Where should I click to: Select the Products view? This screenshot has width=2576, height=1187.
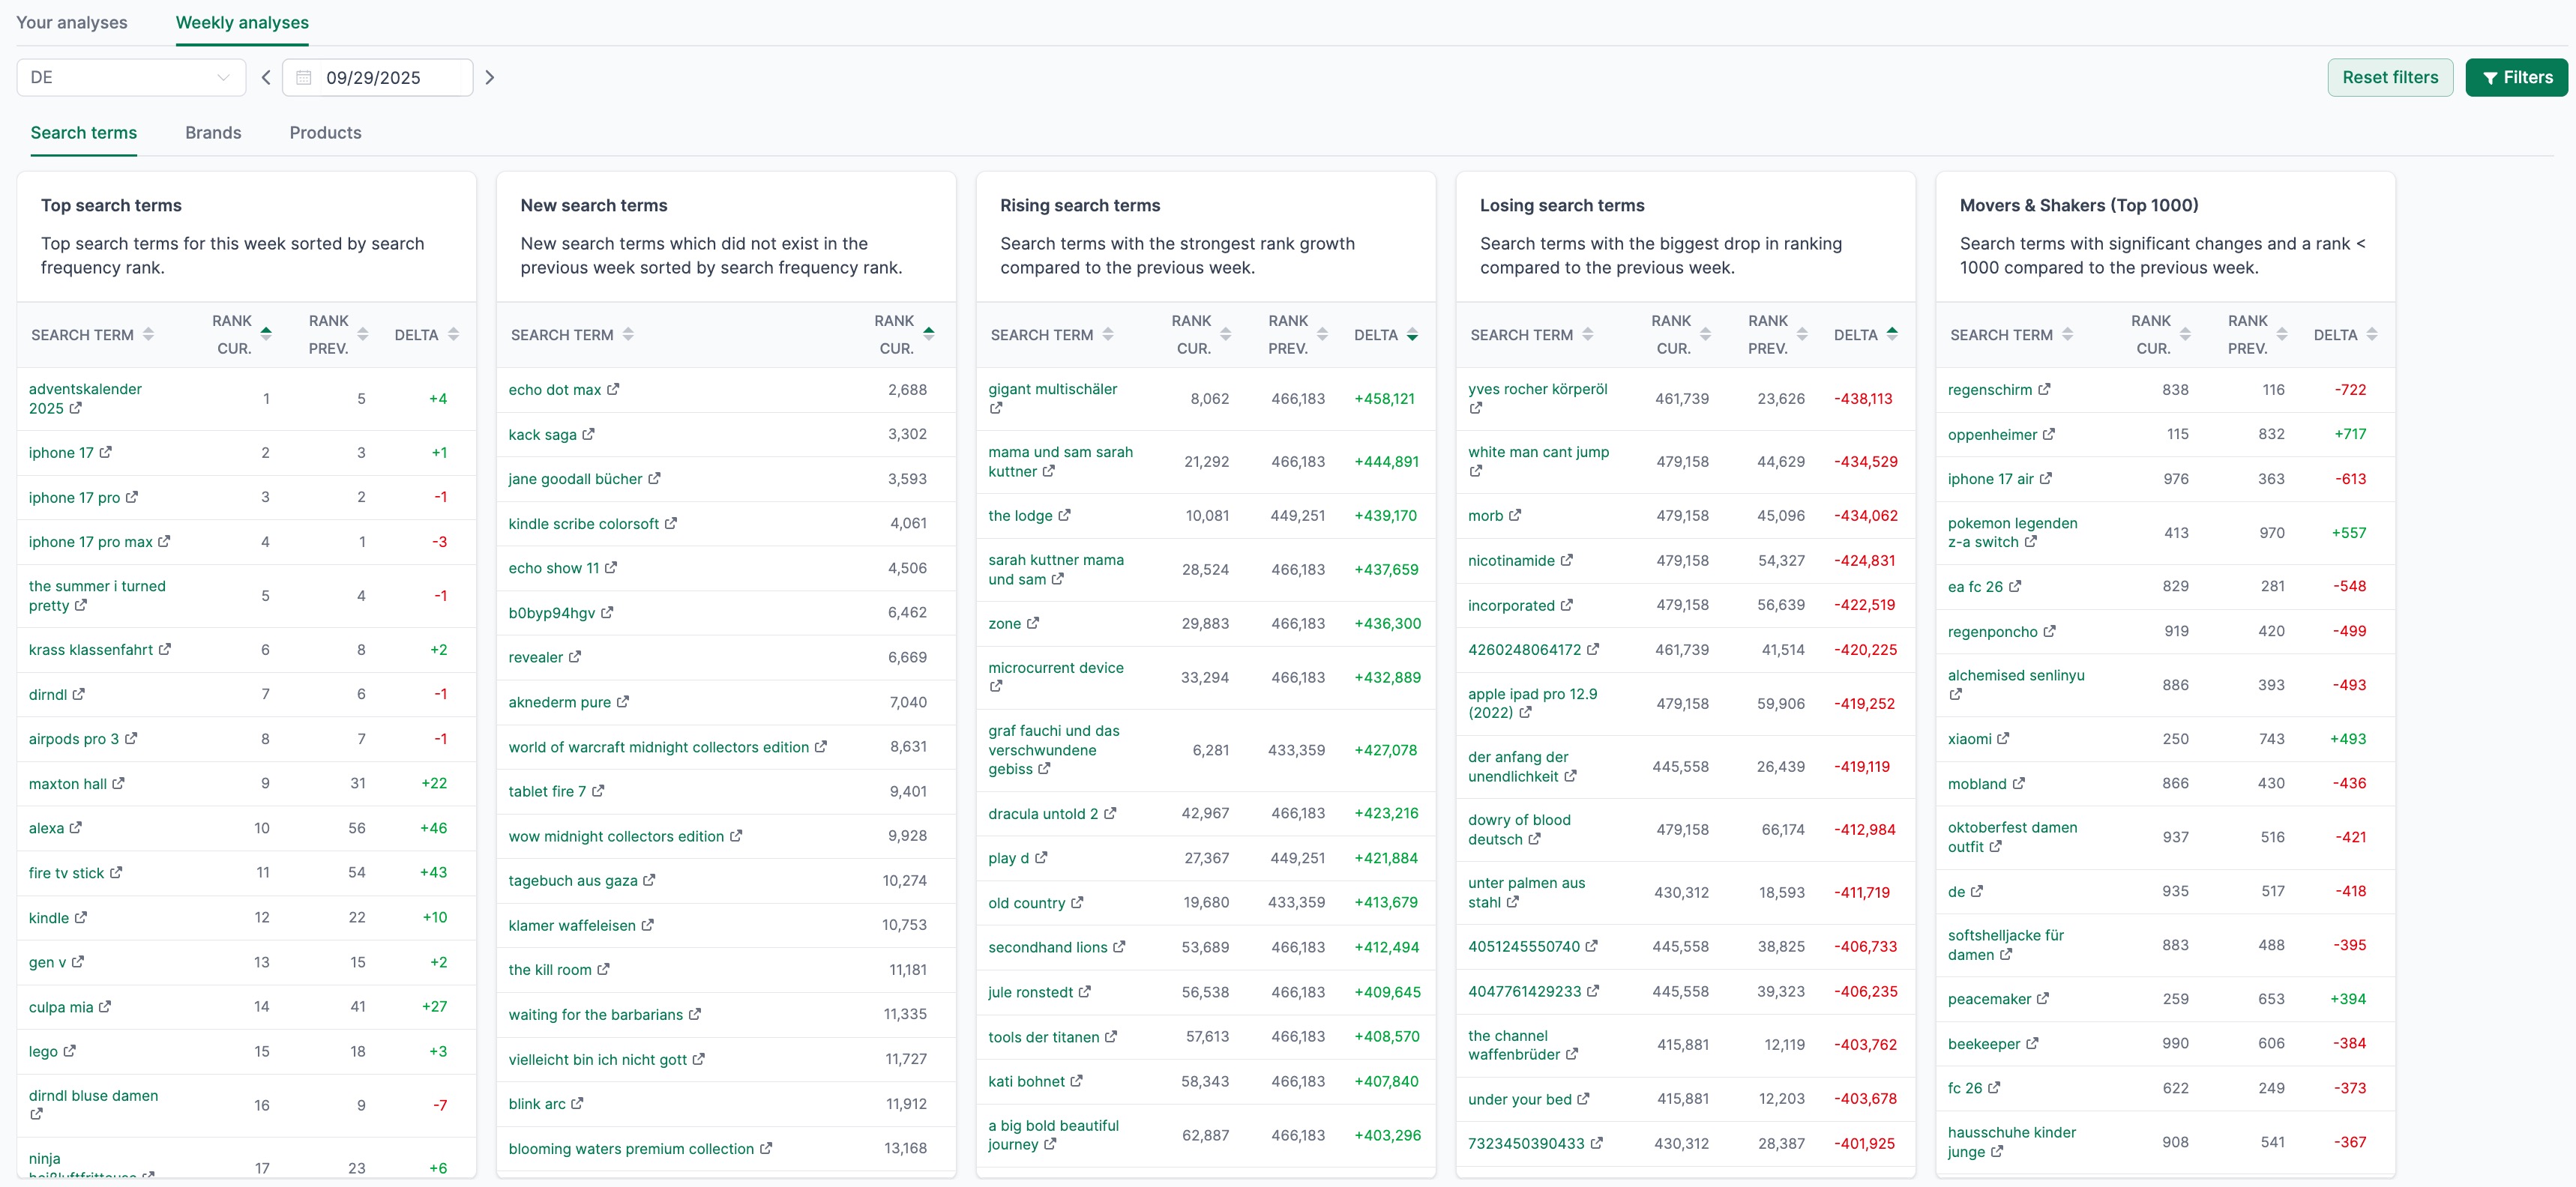pos(325,133)
